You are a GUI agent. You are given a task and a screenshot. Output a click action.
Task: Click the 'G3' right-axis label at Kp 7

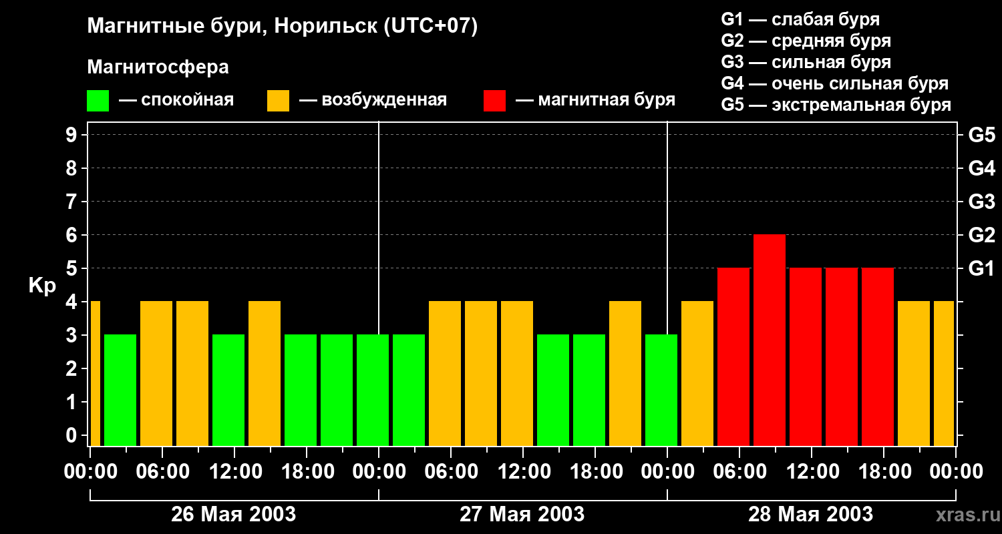tap(981, 202)
